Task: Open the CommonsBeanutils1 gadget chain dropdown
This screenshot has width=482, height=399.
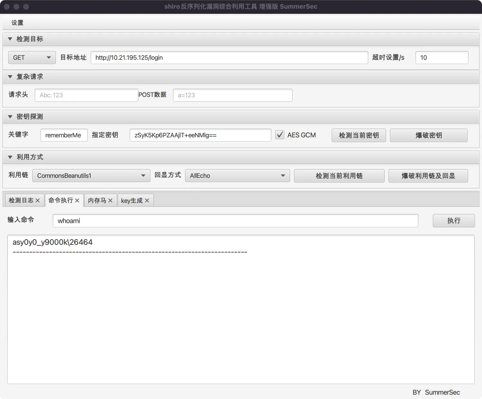Action: point(91,176)
